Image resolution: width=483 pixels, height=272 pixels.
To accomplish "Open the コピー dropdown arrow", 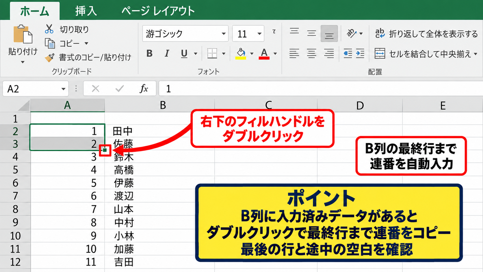I will coord(86,44).
